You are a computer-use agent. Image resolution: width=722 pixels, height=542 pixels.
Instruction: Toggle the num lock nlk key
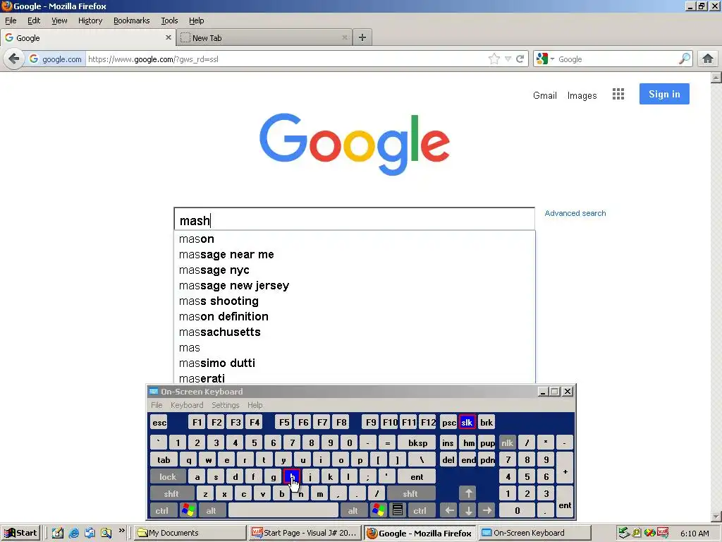coord(507,443)
